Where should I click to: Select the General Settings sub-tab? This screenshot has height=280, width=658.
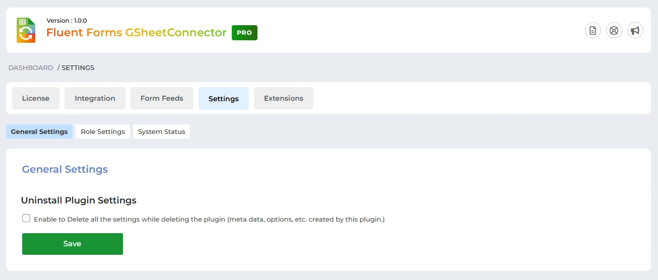point(39,131)
